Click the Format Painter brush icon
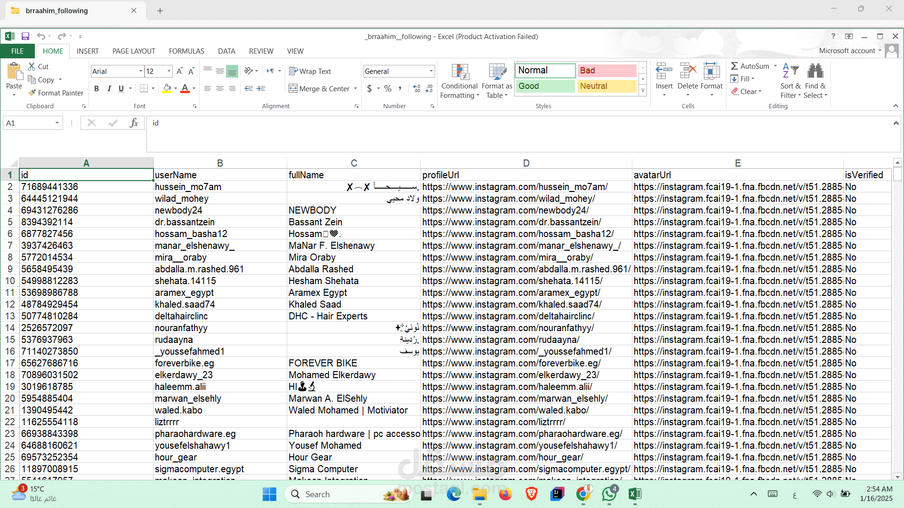Screen dimensions: 904x508 pyautogui.click(x=32, y=93)
